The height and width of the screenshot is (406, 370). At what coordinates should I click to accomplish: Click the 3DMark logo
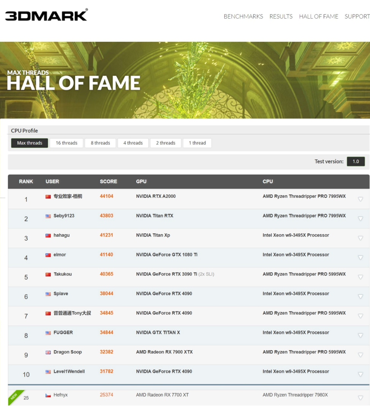point(46,15)
